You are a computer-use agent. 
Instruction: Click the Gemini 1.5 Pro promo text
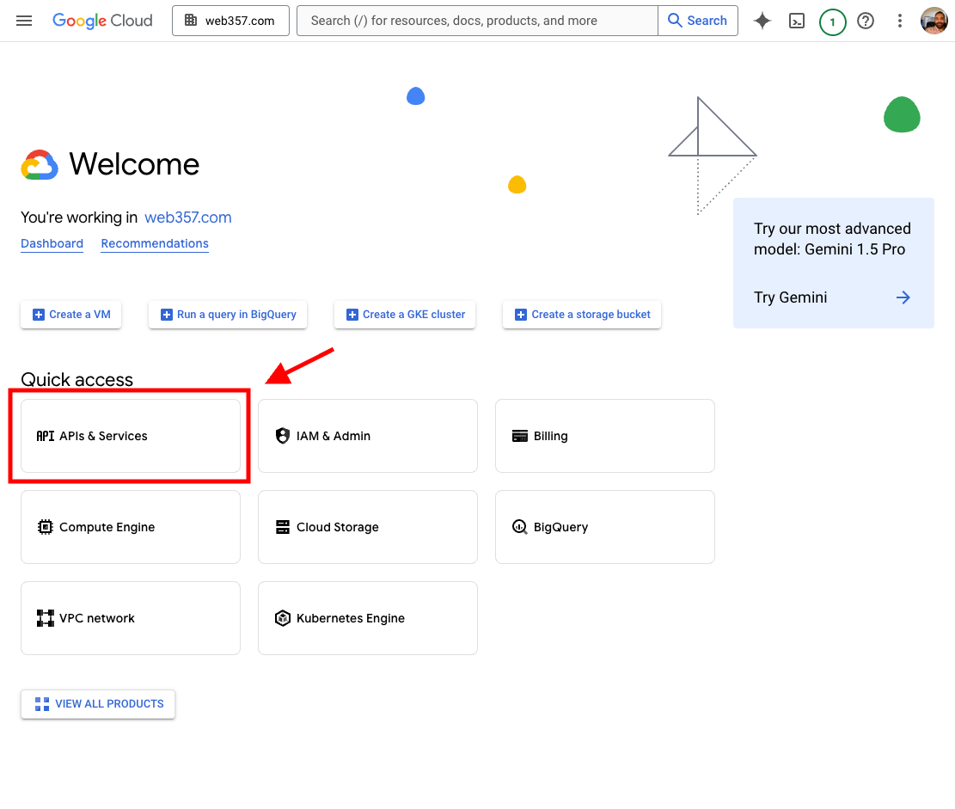coord(832,239)
